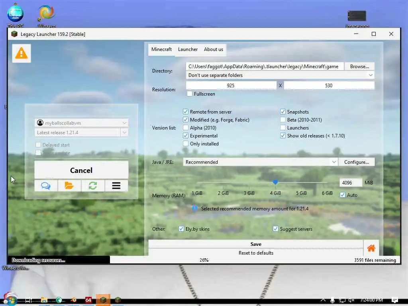408x306 pixels.
Task: Click the 2 GiB mark on memory slider
Action: (223, 193)
